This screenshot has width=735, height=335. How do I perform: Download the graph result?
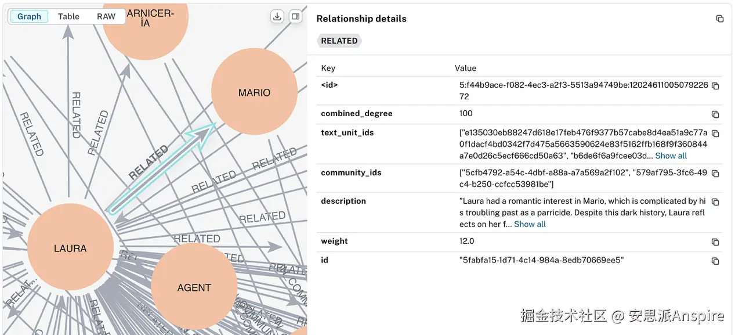pos(277,17)
